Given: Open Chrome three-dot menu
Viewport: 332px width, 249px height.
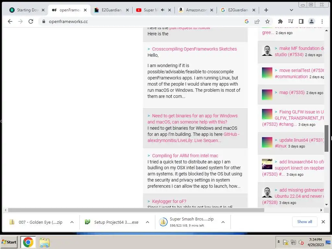Looking at the screenshot, I should coord(322,21).
